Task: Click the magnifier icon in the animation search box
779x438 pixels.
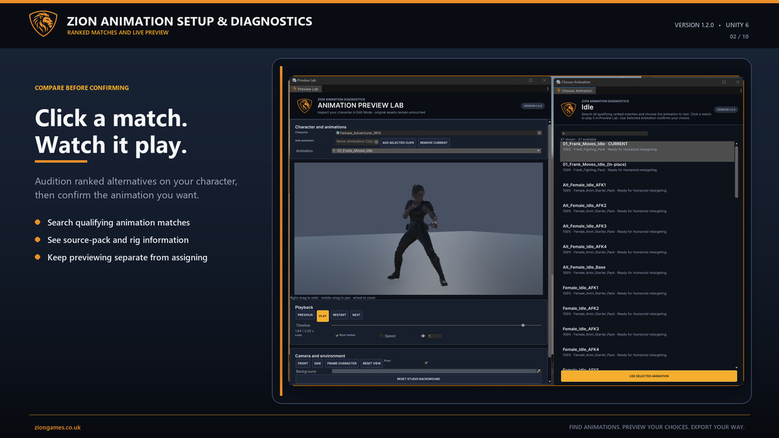Action: tap(564, 134)
